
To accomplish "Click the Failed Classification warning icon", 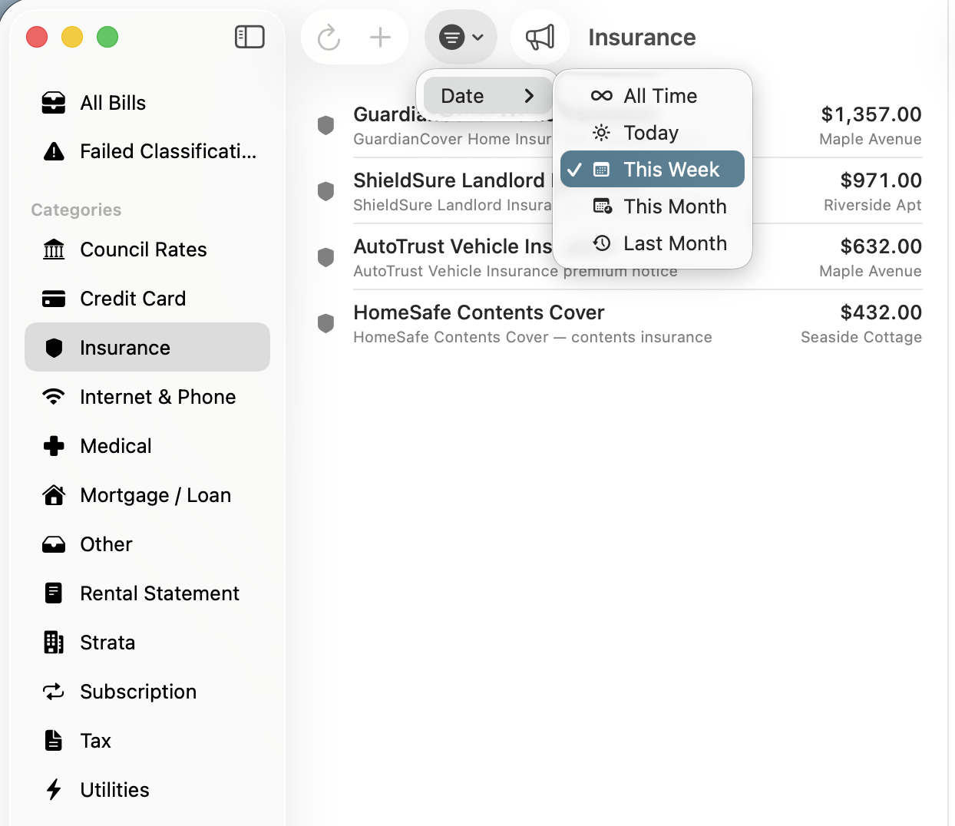I will coord(54,151).
